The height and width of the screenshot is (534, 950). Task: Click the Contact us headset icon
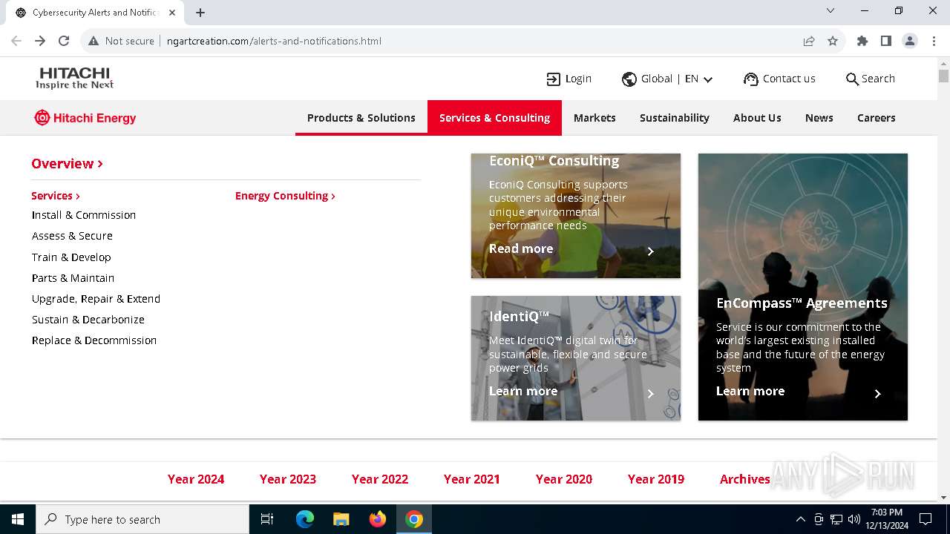tap(751, 79)
